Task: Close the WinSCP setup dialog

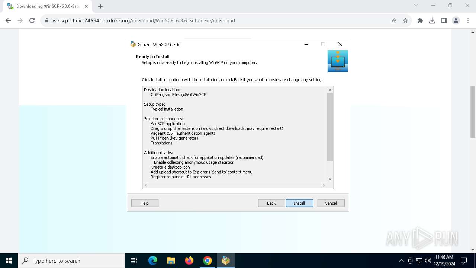Action: (x=340, y=44)
